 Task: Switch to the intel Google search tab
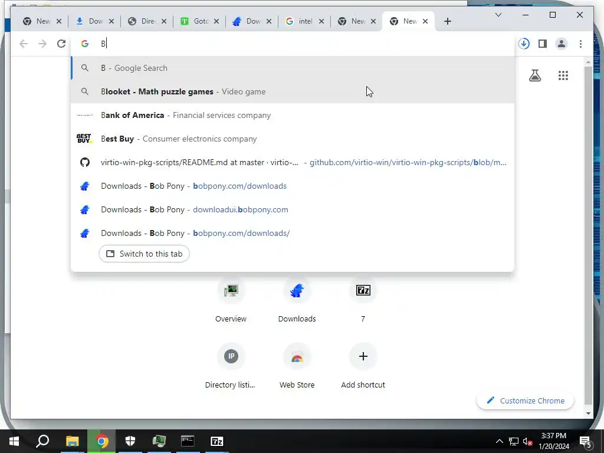click(300, 21)
